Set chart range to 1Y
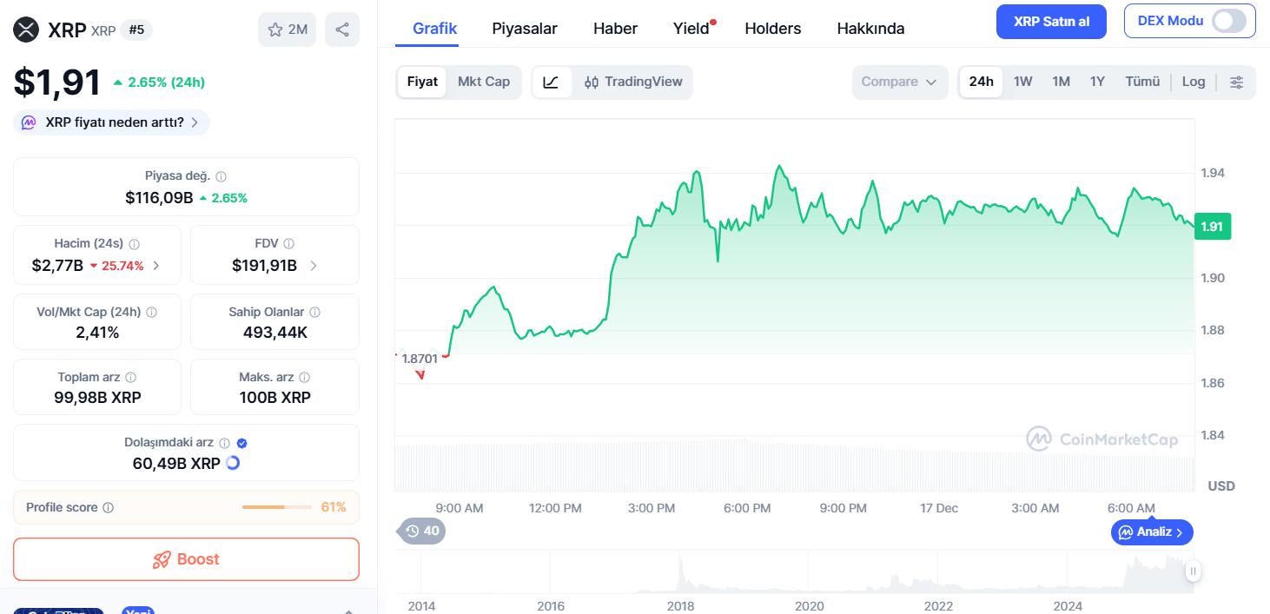Screen dimensions: 1270x614 tap(1097, 82)
